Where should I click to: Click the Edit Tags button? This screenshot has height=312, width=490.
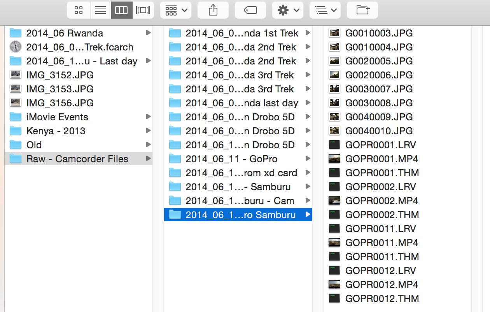(x=250, y=10)
